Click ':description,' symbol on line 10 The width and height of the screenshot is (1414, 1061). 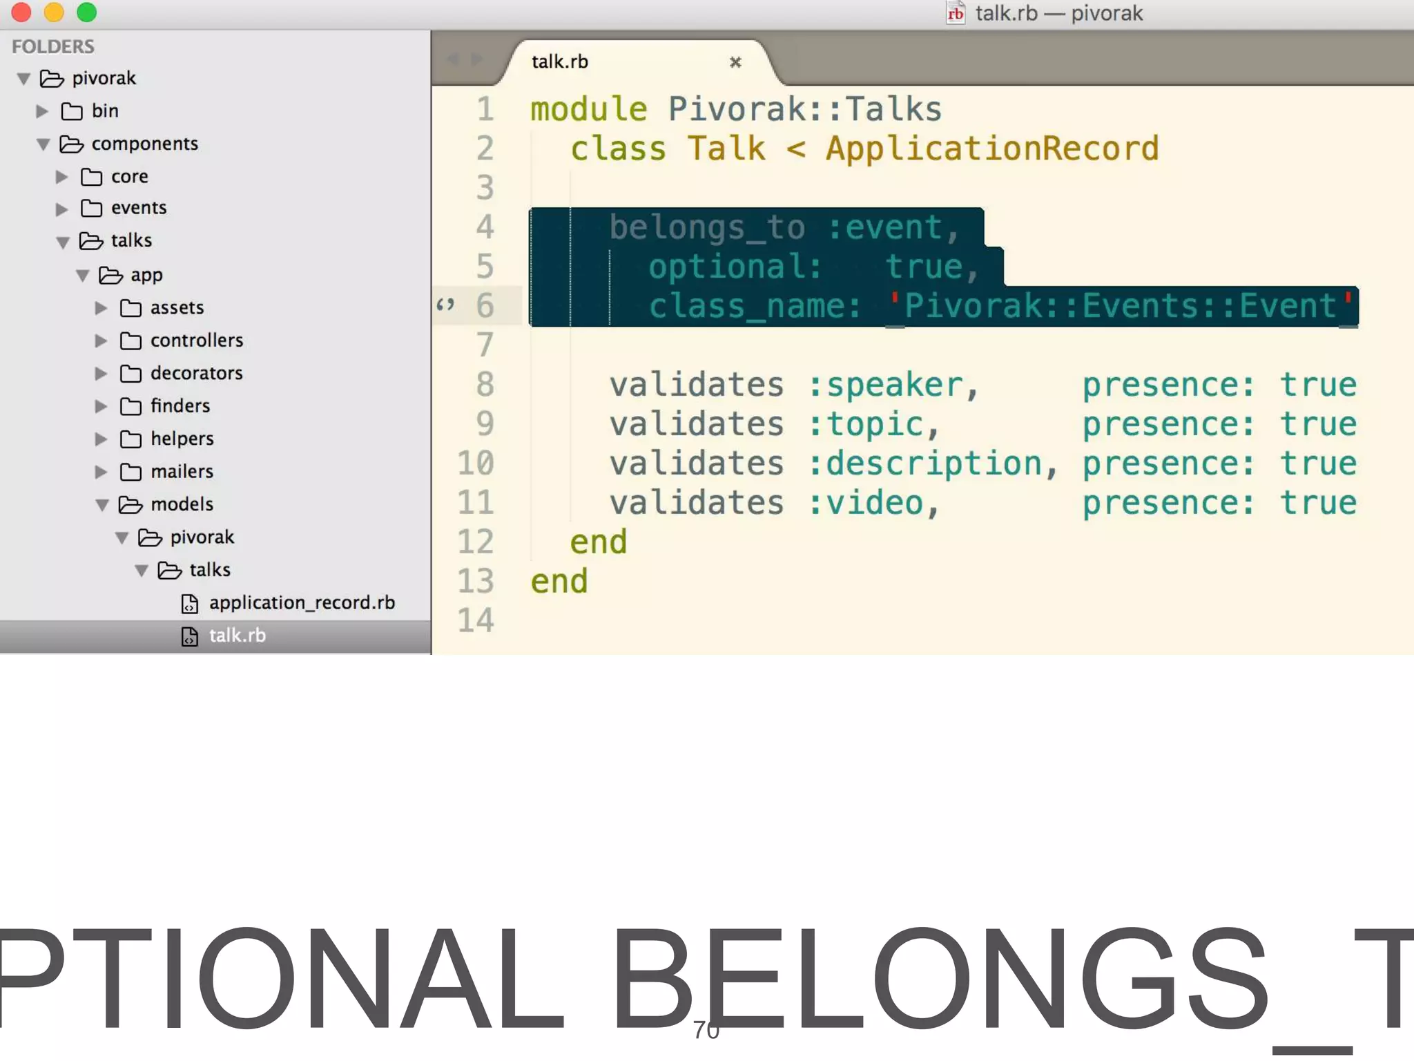coord(933,464)
